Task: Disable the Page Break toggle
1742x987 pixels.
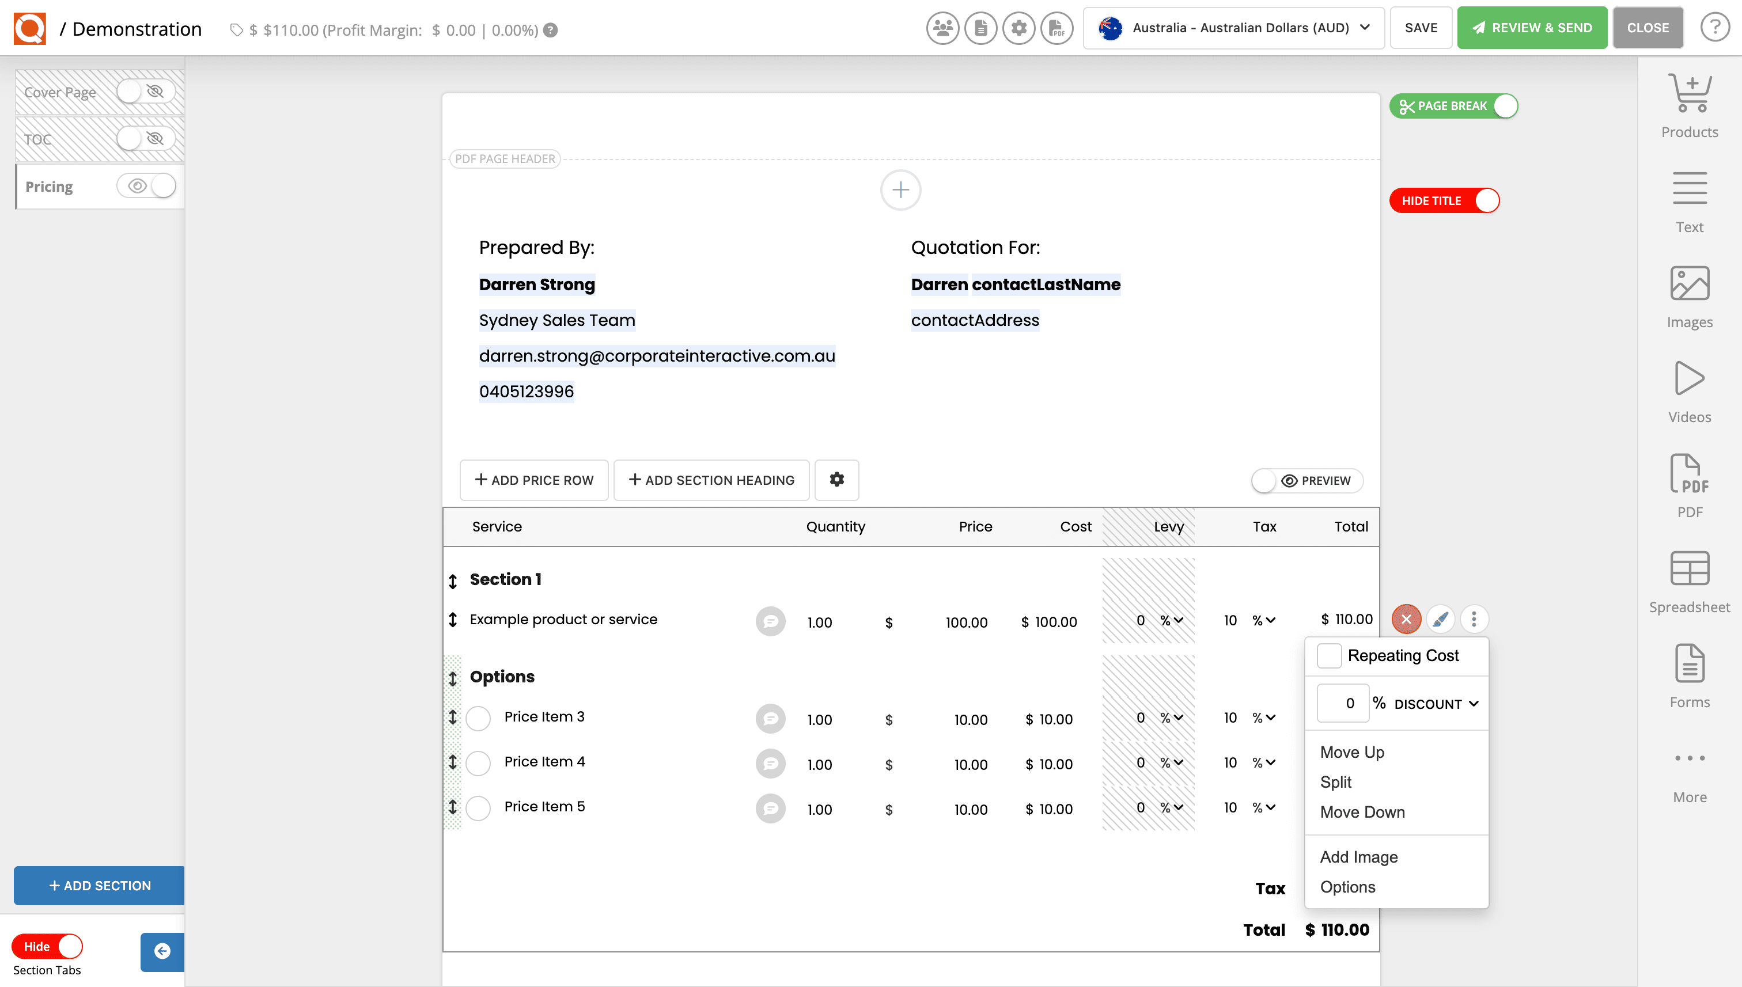Action: (1506, 106)
